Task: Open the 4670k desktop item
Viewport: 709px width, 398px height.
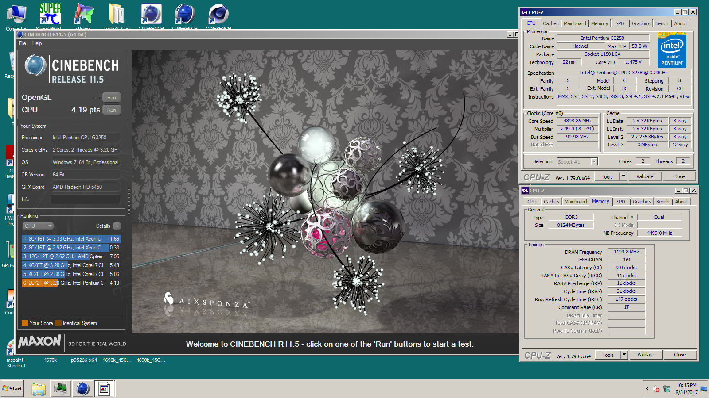Action: point(50,360)
